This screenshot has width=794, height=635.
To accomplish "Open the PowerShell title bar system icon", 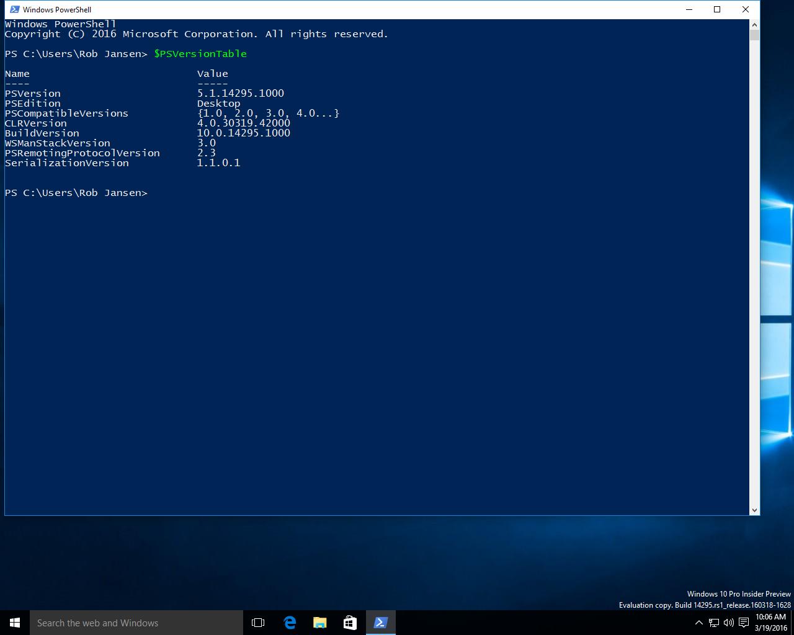I will pos(14,9).
